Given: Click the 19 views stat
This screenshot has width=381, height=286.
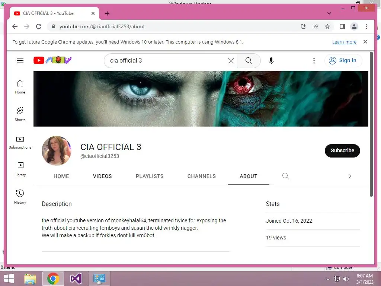Looking at the screenshot, I should click(x=276, y=238).
